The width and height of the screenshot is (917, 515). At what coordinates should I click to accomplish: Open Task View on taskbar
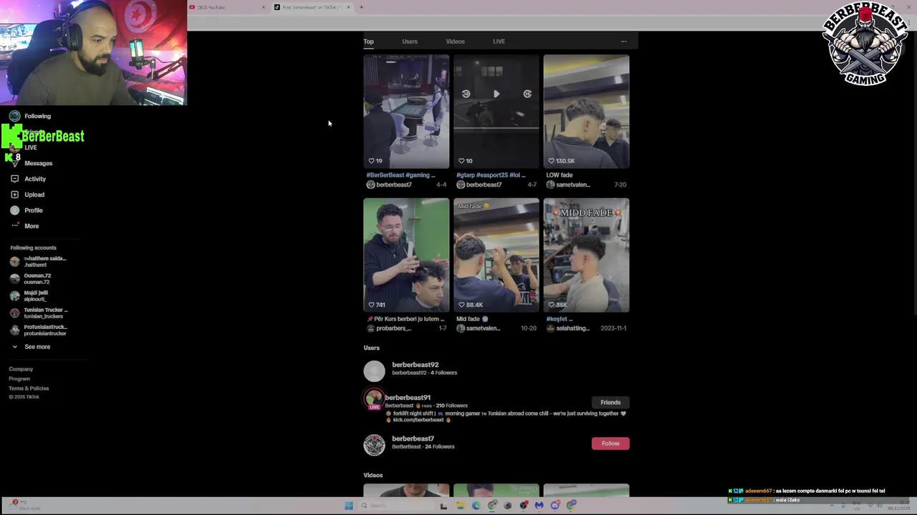(x=443, y=506)
